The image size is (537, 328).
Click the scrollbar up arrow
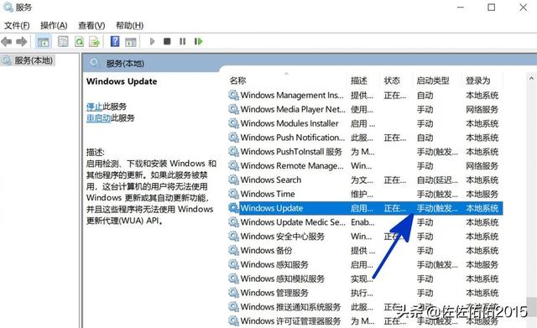[x=531, y=78]
